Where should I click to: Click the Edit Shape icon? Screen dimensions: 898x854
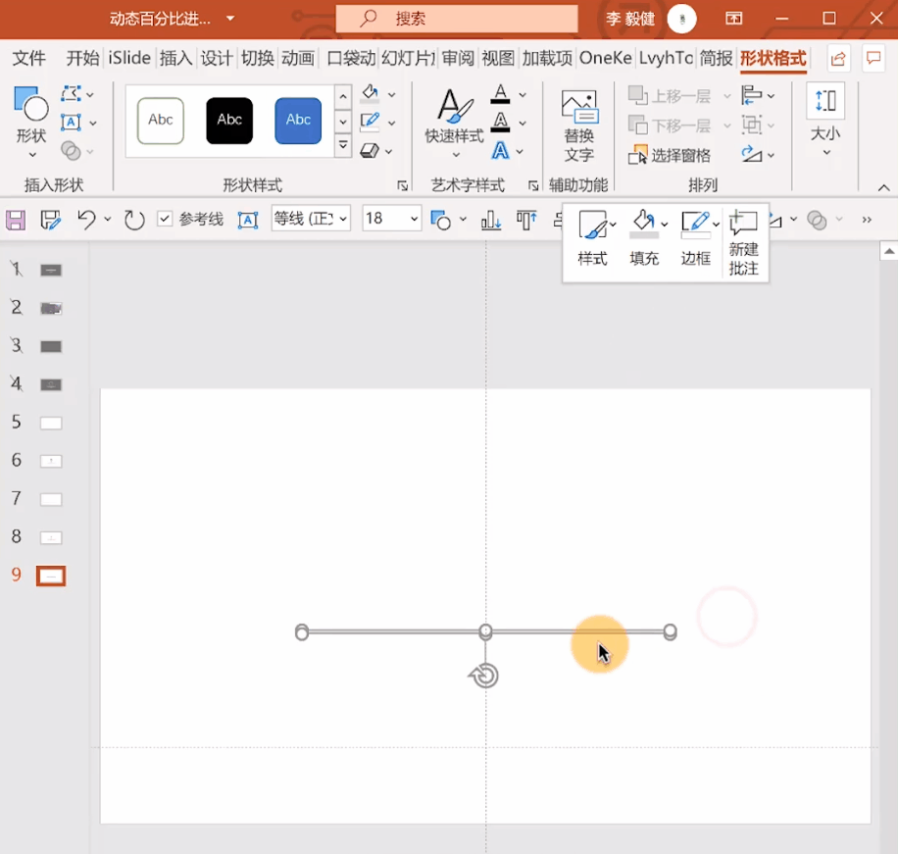pos(71,93)
